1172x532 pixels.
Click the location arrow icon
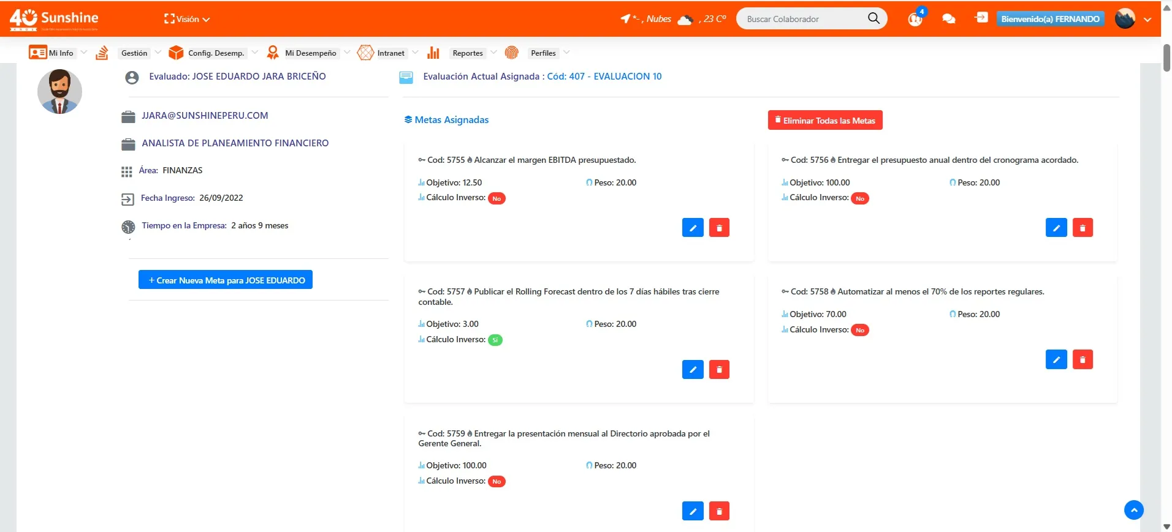[625, 18]
